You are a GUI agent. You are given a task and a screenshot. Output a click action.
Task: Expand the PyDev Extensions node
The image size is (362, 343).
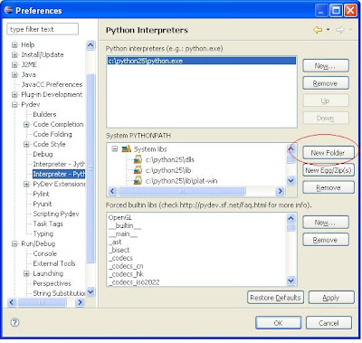point(26,185)
